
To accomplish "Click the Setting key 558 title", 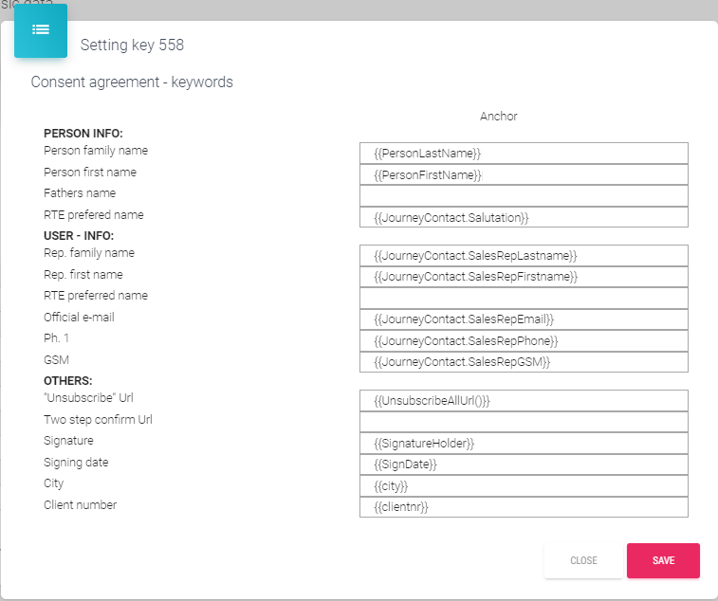I will click(x=132, y=45).
